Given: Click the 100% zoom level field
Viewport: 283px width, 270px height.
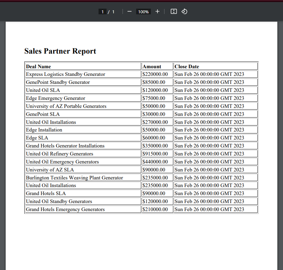Looking at the screenshot, I should (x=143, y=12).
